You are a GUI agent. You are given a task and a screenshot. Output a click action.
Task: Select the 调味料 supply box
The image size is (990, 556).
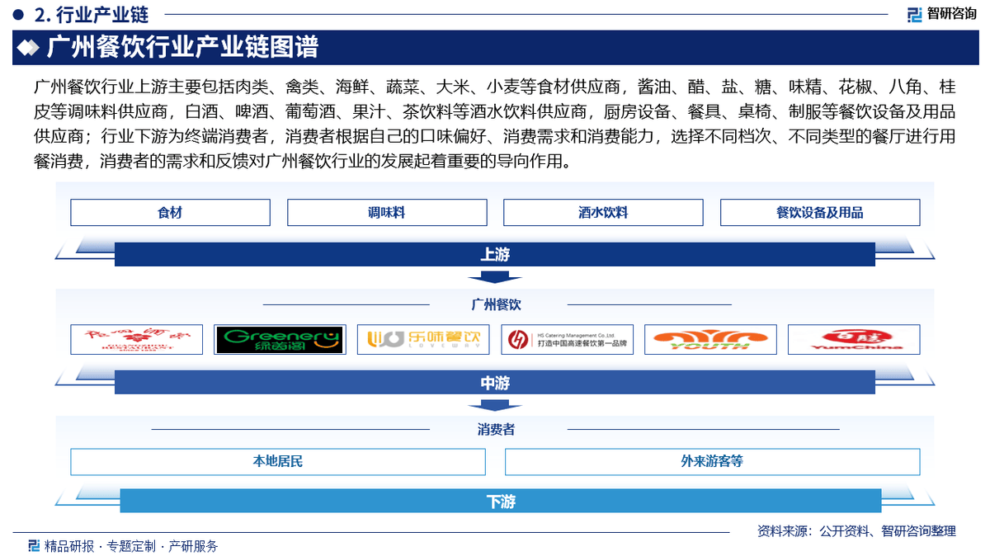click(x=386, y=212)
